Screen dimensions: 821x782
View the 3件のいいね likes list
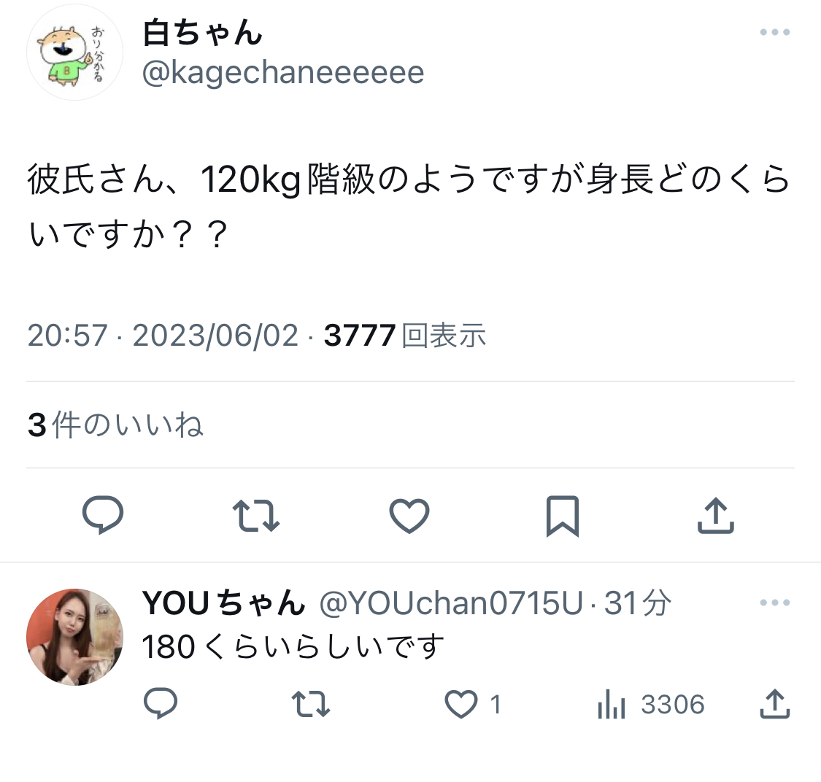[115, 425]
